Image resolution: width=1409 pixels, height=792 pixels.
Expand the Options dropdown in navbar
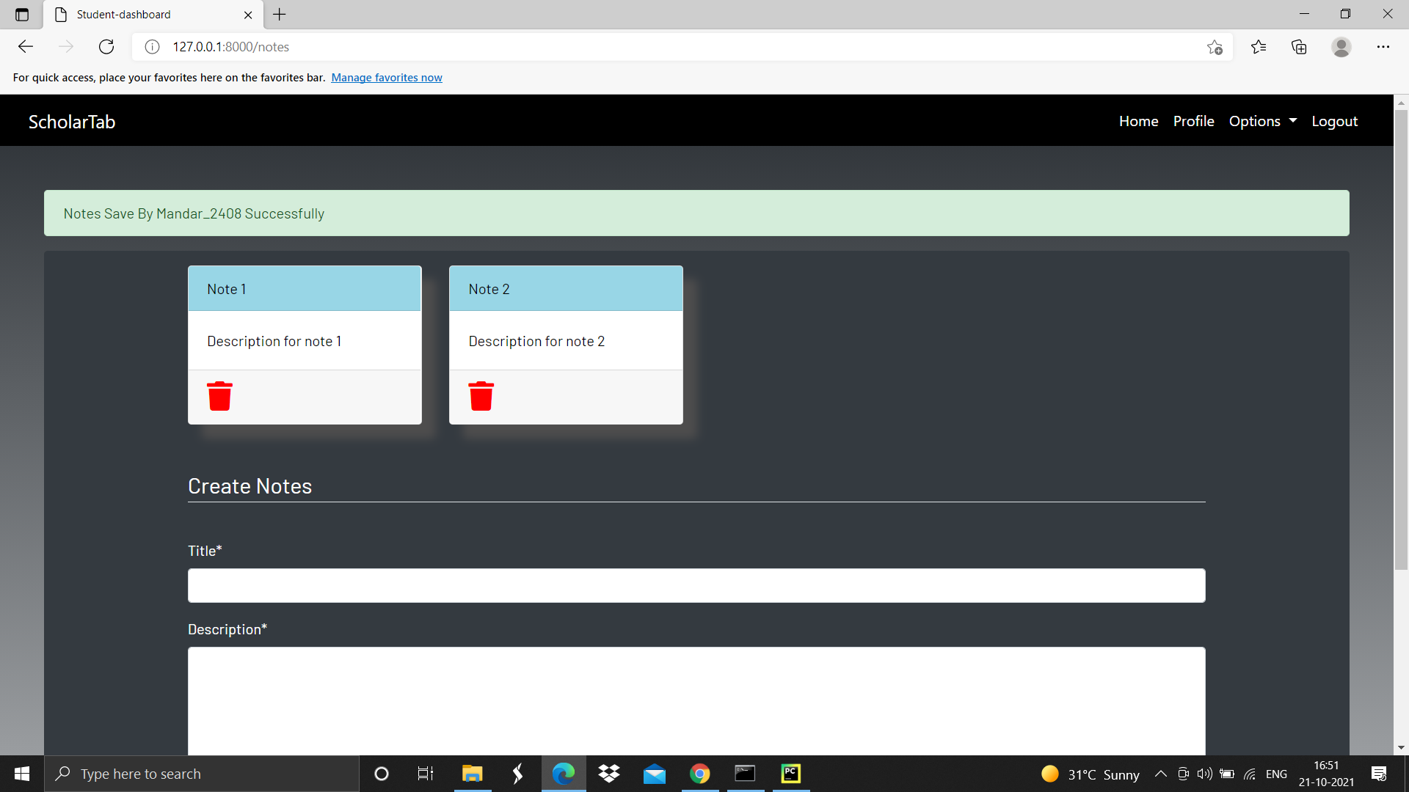pos(1262,121)
